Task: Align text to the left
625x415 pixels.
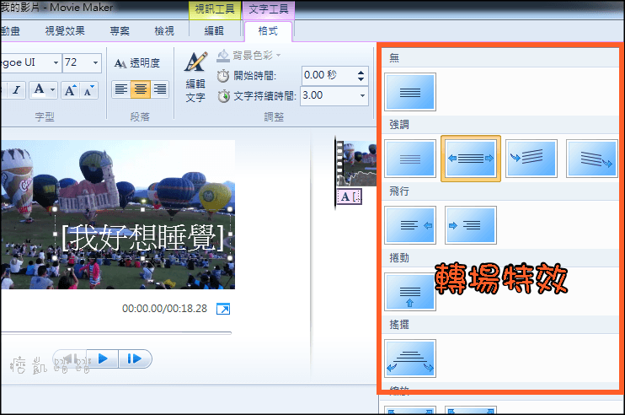Action: [x=121, y=89]
